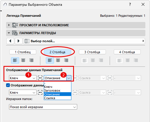Open the second-row Ссылка dropdown
The image size is (150, 122).
pos(92,93)
